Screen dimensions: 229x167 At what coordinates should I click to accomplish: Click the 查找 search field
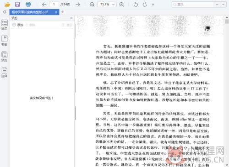[x=193, y=5]
